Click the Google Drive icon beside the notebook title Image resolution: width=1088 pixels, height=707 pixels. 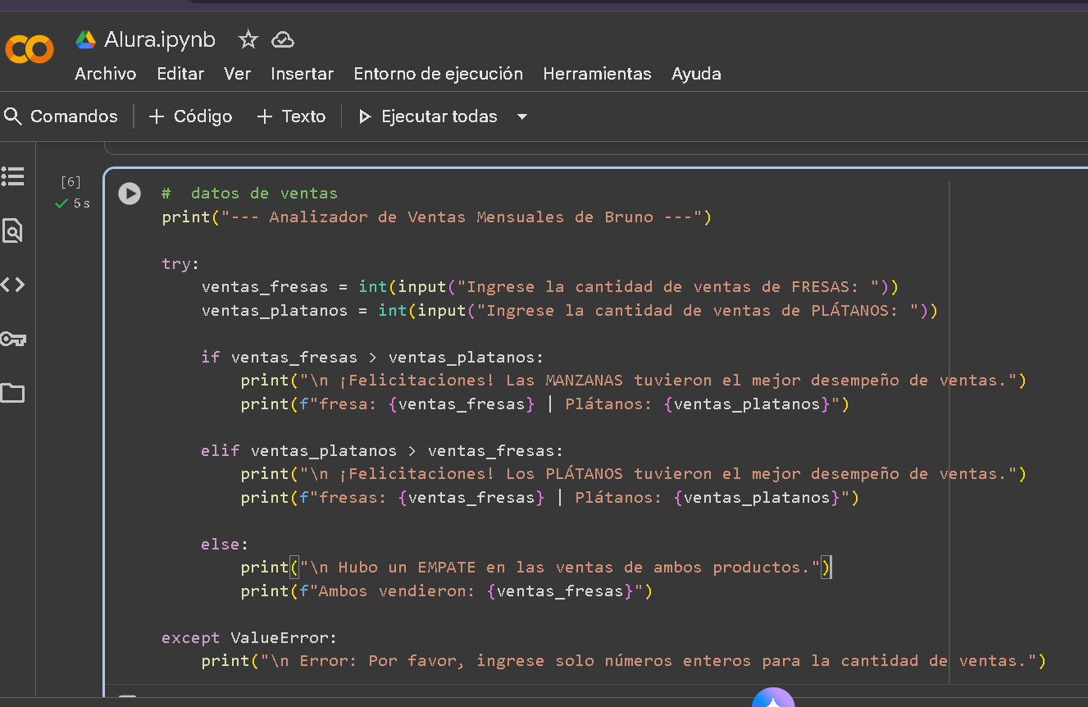click(x=85, y=39)
